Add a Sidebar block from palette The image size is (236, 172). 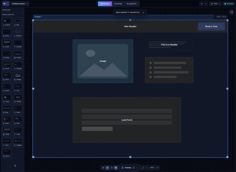(x=7, y=121)
